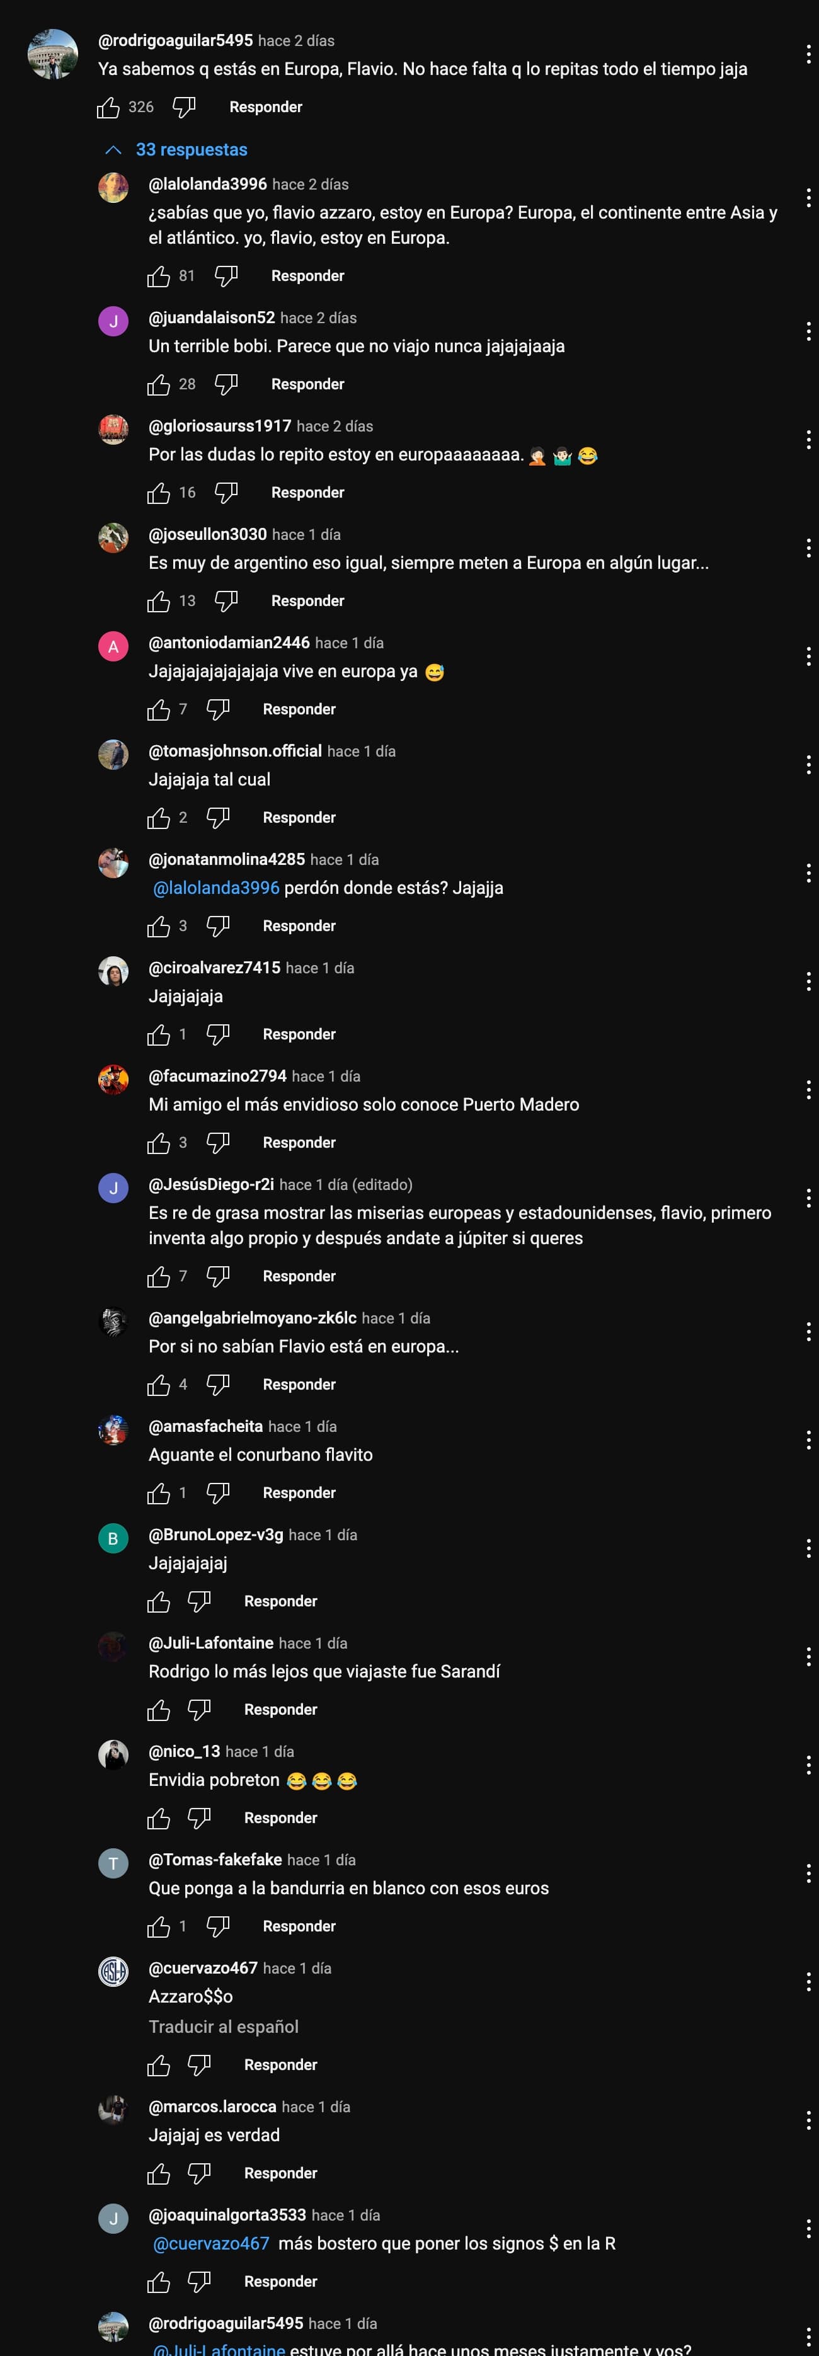Open more options for facumazino2794's comment
The image size is (819, 2356).
pyautogui.click(x=808, y=1090)
